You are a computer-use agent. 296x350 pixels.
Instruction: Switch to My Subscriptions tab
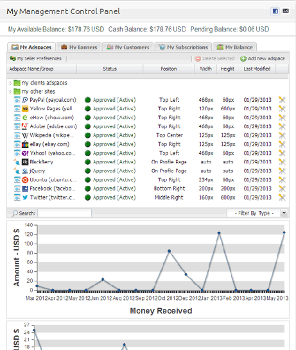pyautogui.click(x=183, y=47)
